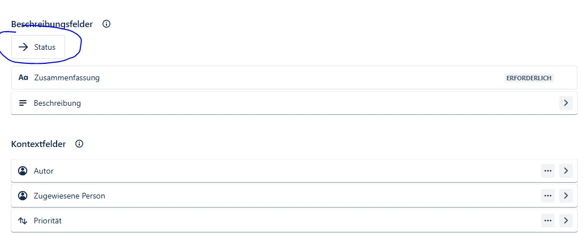Screen dimensions: 587x233
Task: Click the Aa icon of Zusammenfassung
Action: 23,78
